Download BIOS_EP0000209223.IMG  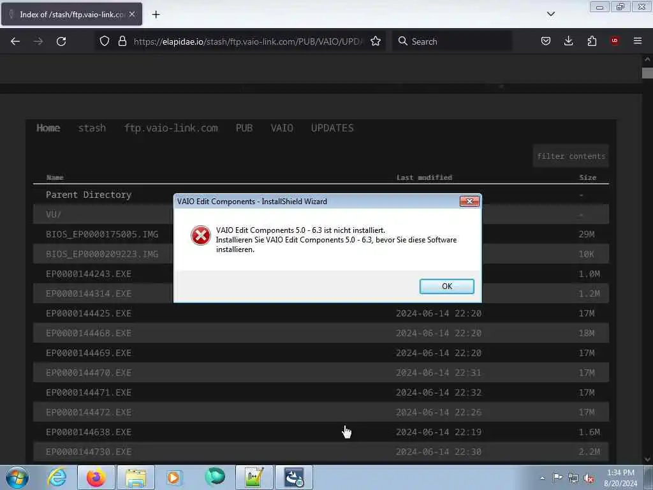[102, 254]
